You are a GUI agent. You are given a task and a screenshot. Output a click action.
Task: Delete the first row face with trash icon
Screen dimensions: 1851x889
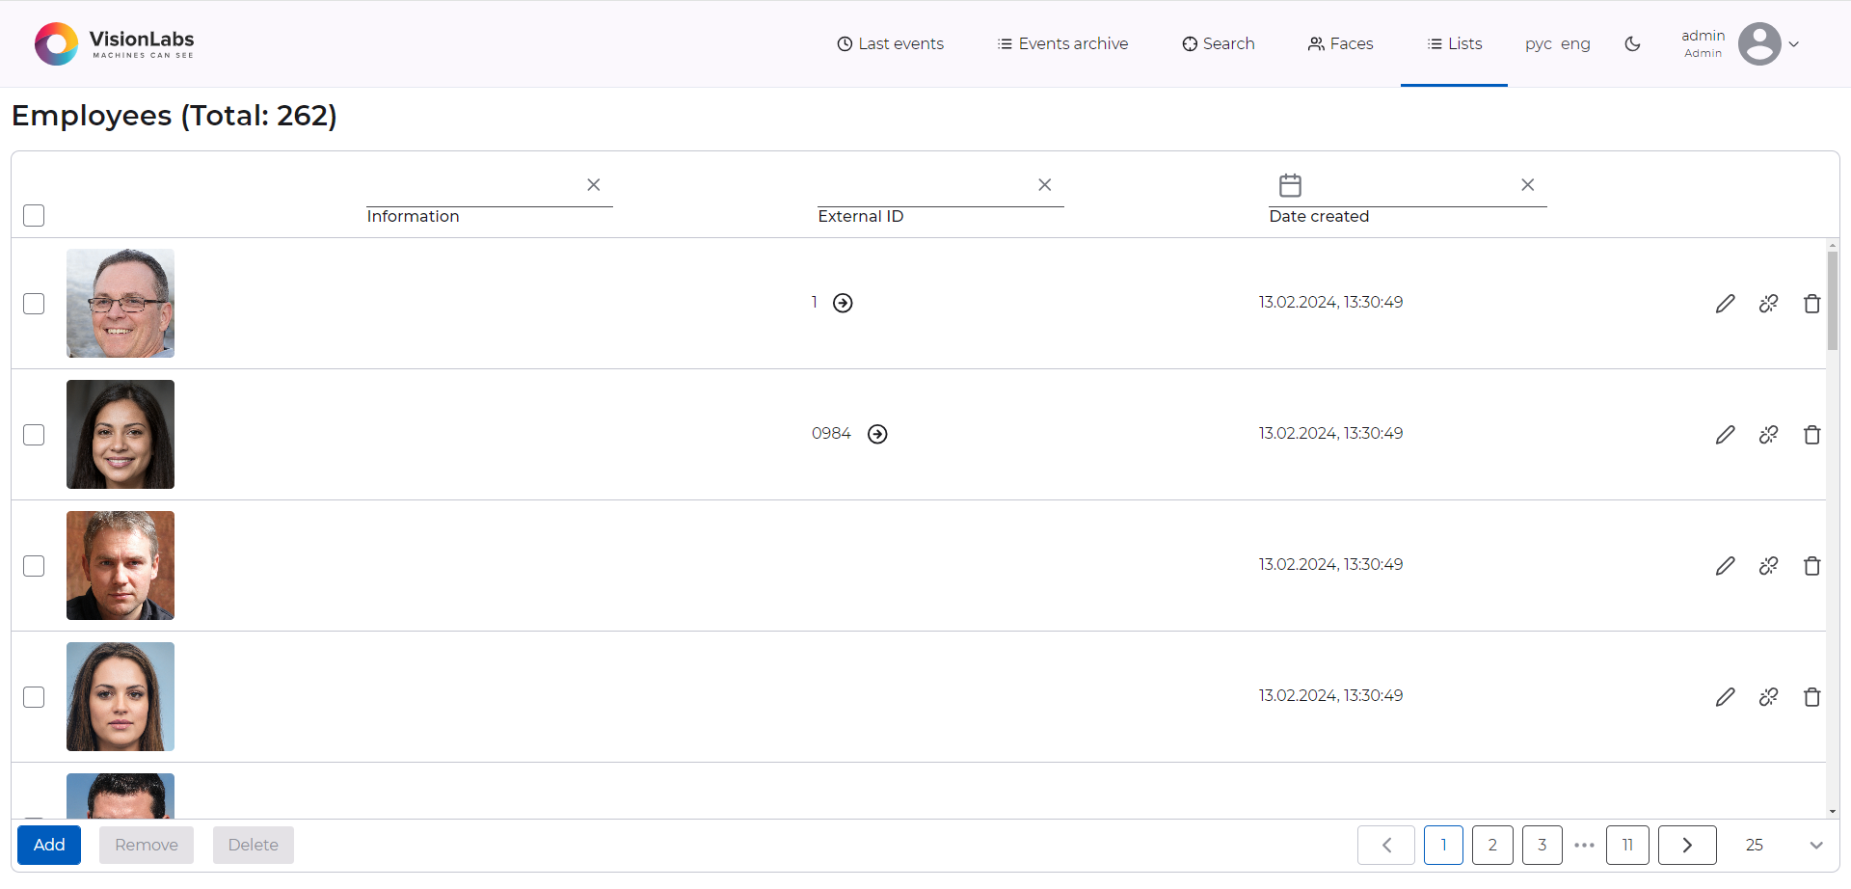pyautogui.click(x=1812, y=304)
